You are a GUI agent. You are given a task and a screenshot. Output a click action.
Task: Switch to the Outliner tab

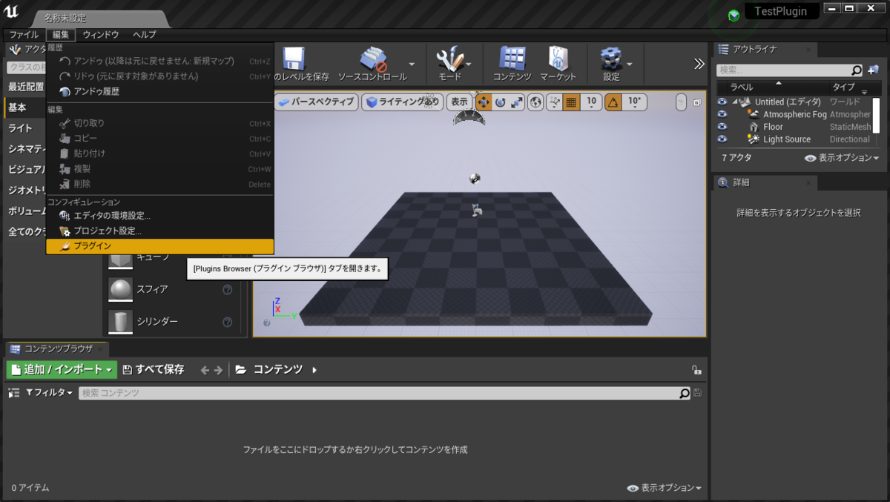(x=765, y=50)
